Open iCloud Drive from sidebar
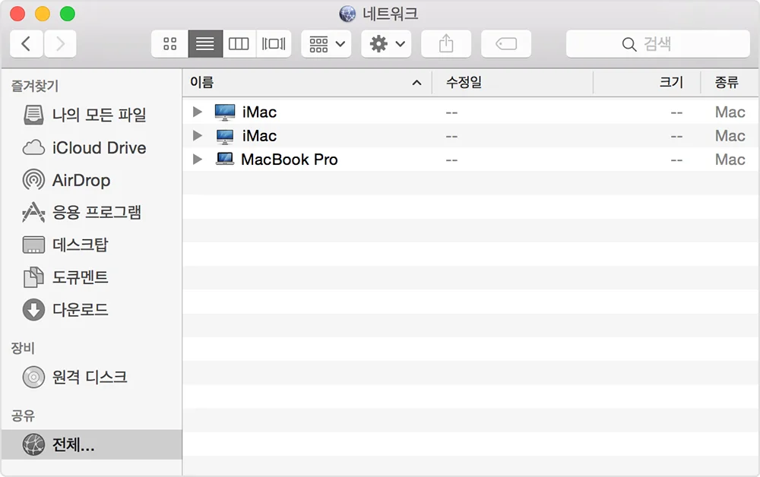760x477 pixels. click(99, 148)
